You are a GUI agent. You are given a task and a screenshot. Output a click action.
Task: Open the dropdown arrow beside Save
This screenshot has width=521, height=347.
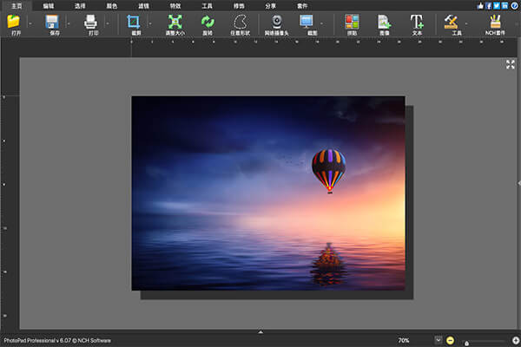69,23
